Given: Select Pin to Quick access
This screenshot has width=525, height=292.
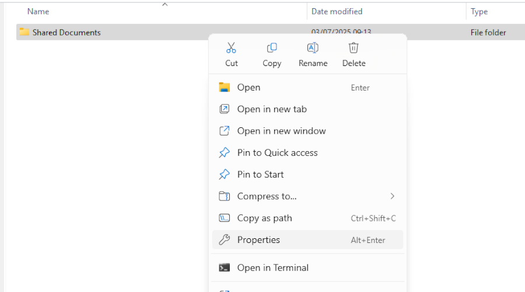Looking at the screenshot, I should (307, 153).
